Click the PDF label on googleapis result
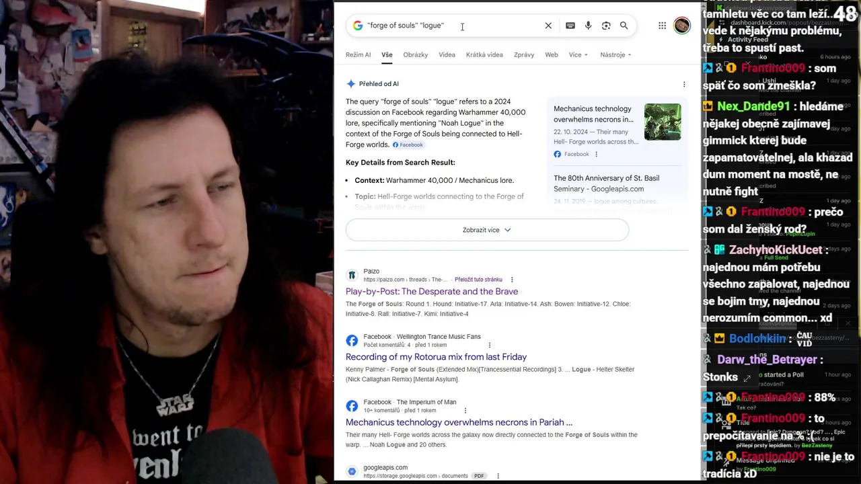 479,476
